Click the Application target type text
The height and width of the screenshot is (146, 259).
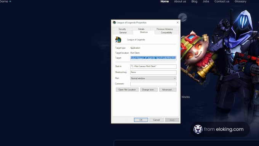click(135, 48)
